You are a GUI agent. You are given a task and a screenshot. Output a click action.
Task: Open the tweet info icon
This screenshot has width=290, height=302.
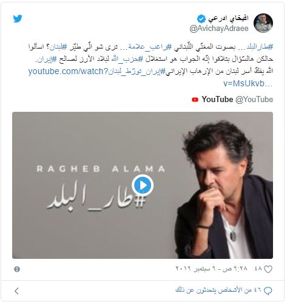pyautogui.click(x=17, y=269)
